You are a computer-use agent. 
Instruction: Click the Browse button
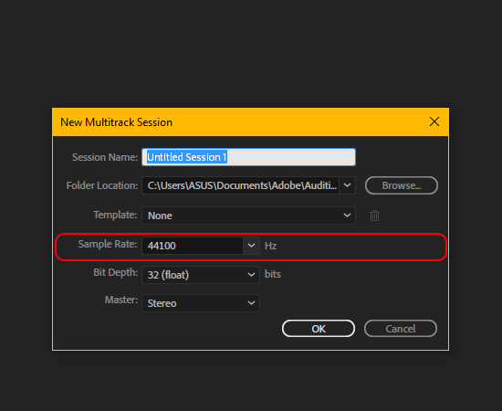tap(402, 185)
